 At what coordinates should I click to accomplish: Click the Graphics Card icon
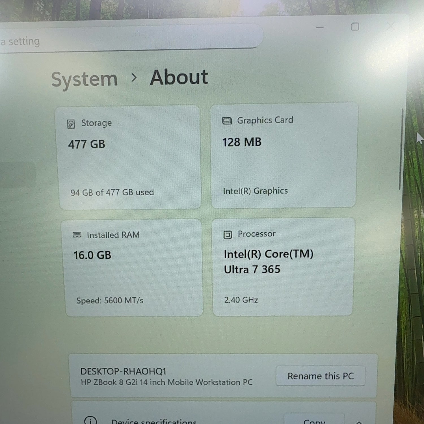[x=227, y=121]
